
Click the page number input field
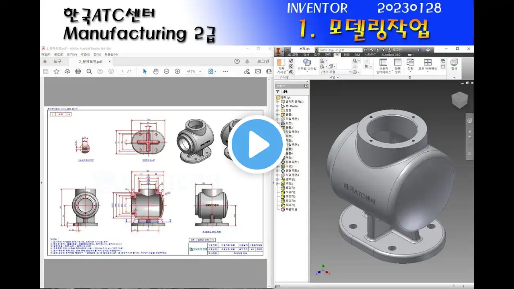122,71
